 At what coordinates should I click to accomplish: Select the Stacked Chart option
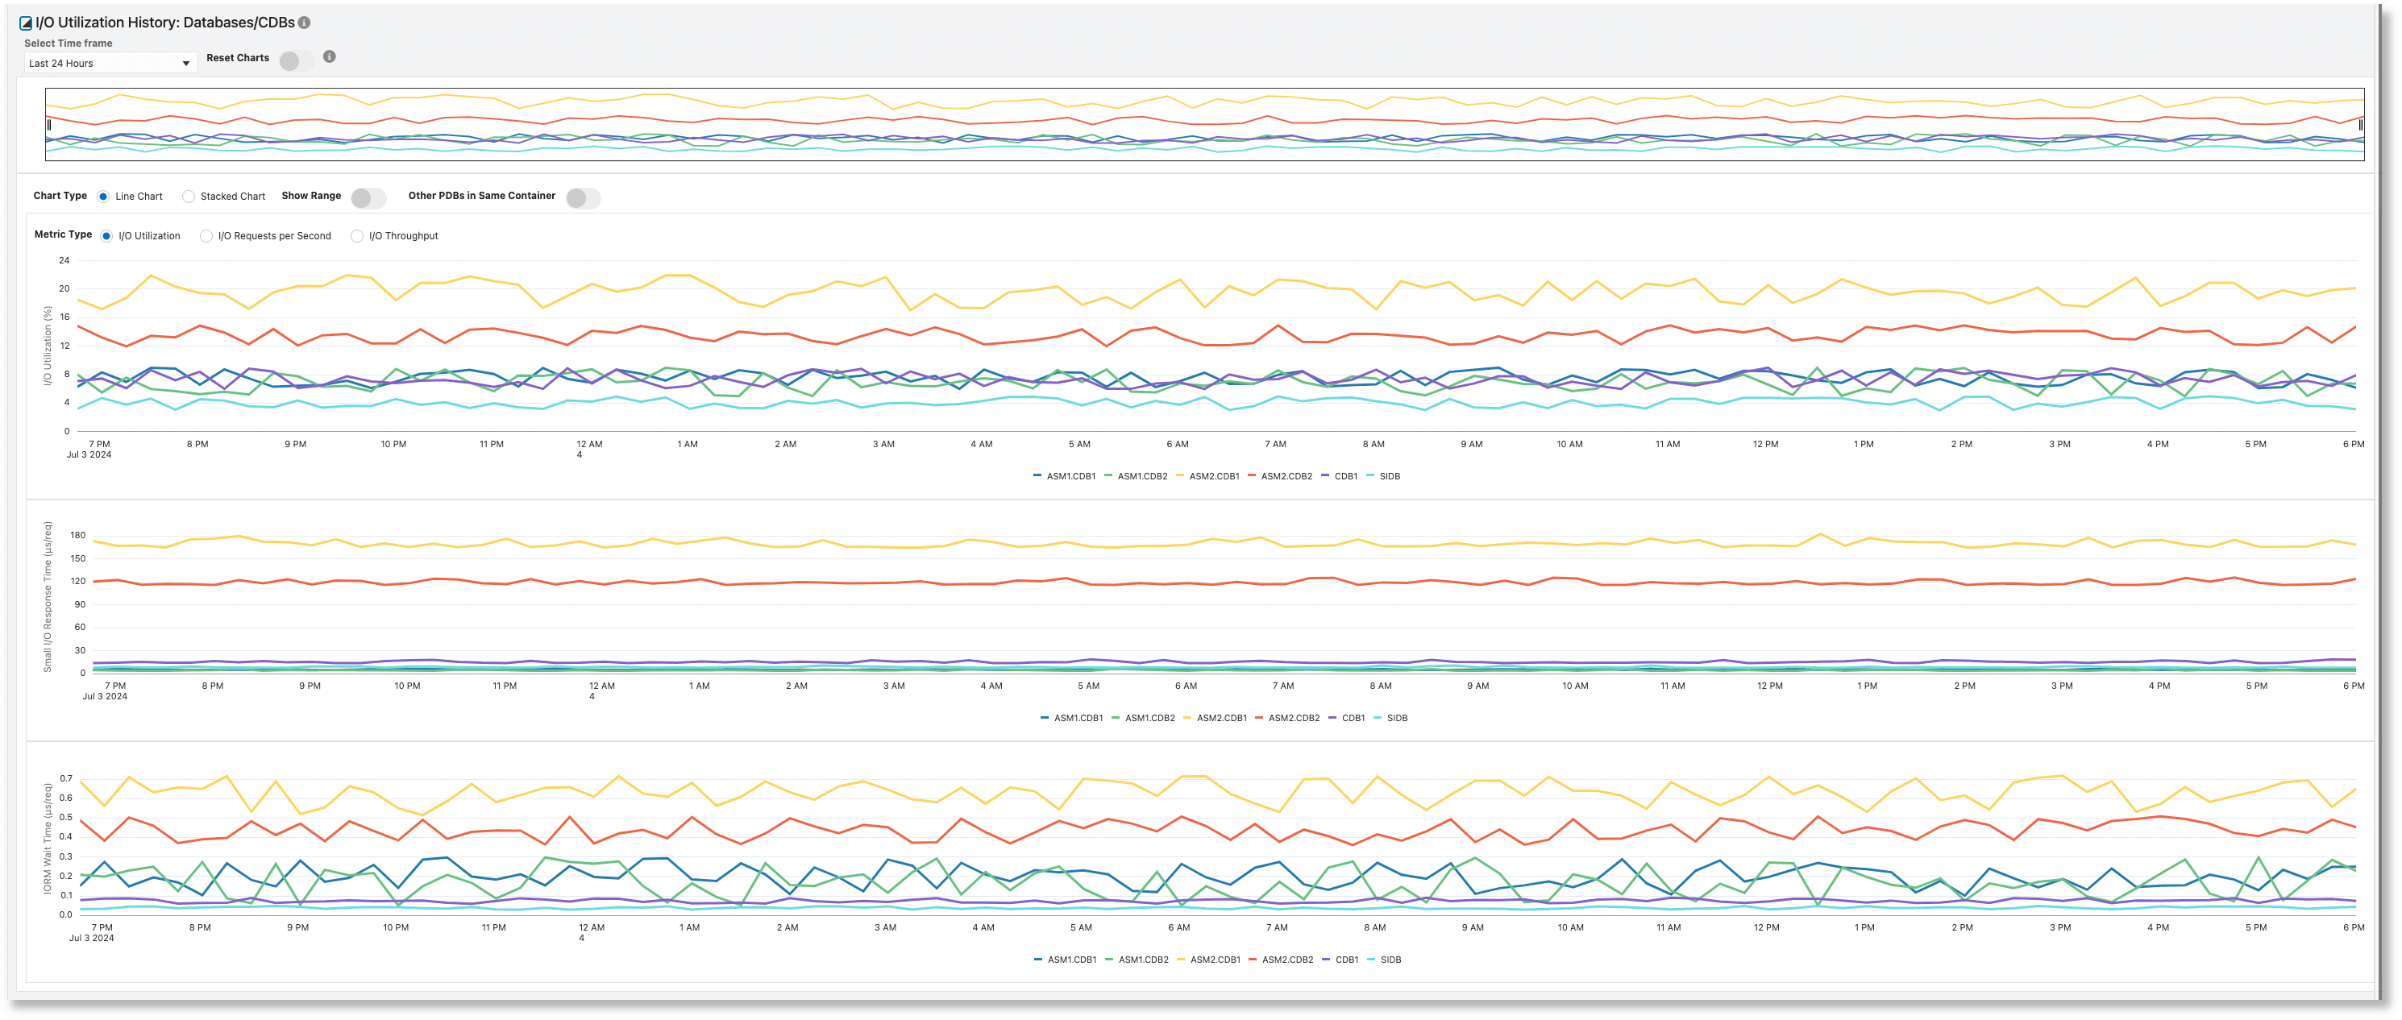189,196
